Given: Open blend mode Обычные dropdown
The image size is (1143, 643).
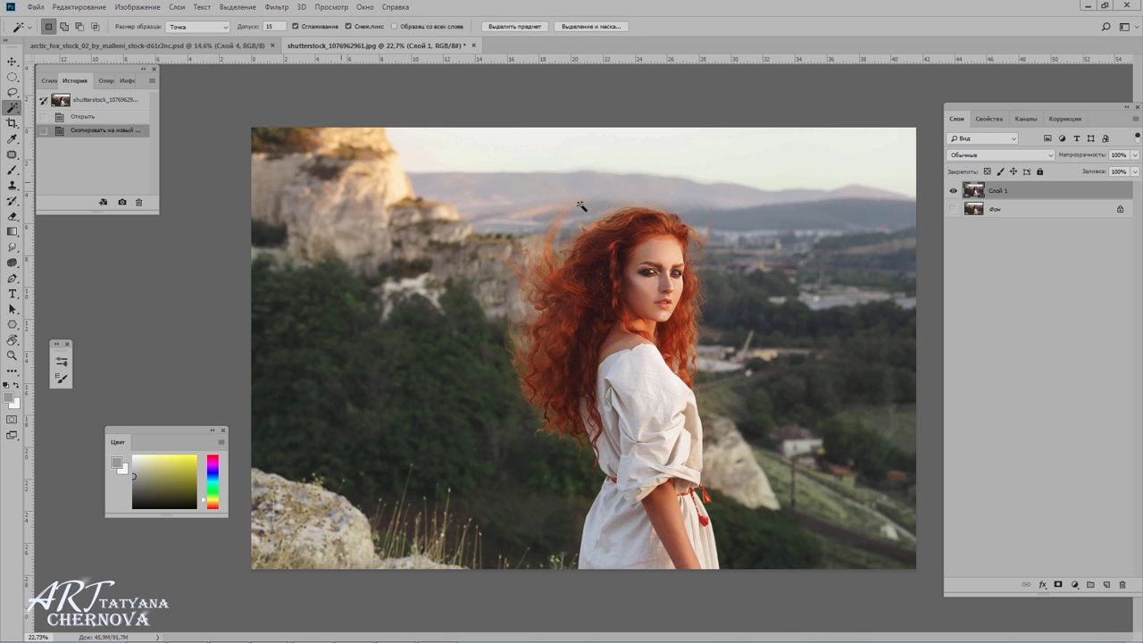Looking at the screenshot, I should tap(1000, 155).
